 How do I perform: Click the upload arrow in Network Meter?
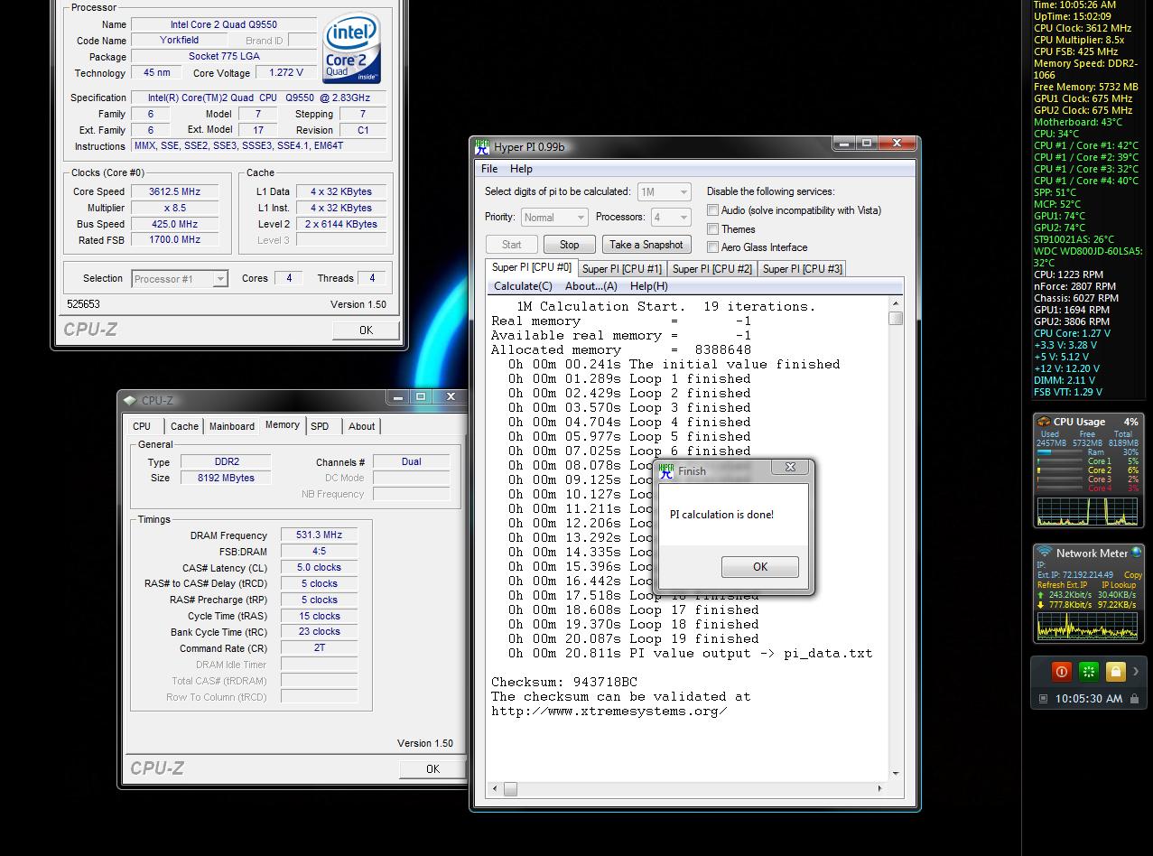point(1041,595)
